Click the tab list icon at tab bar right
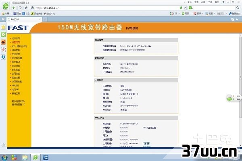 [x=232, y=19]
